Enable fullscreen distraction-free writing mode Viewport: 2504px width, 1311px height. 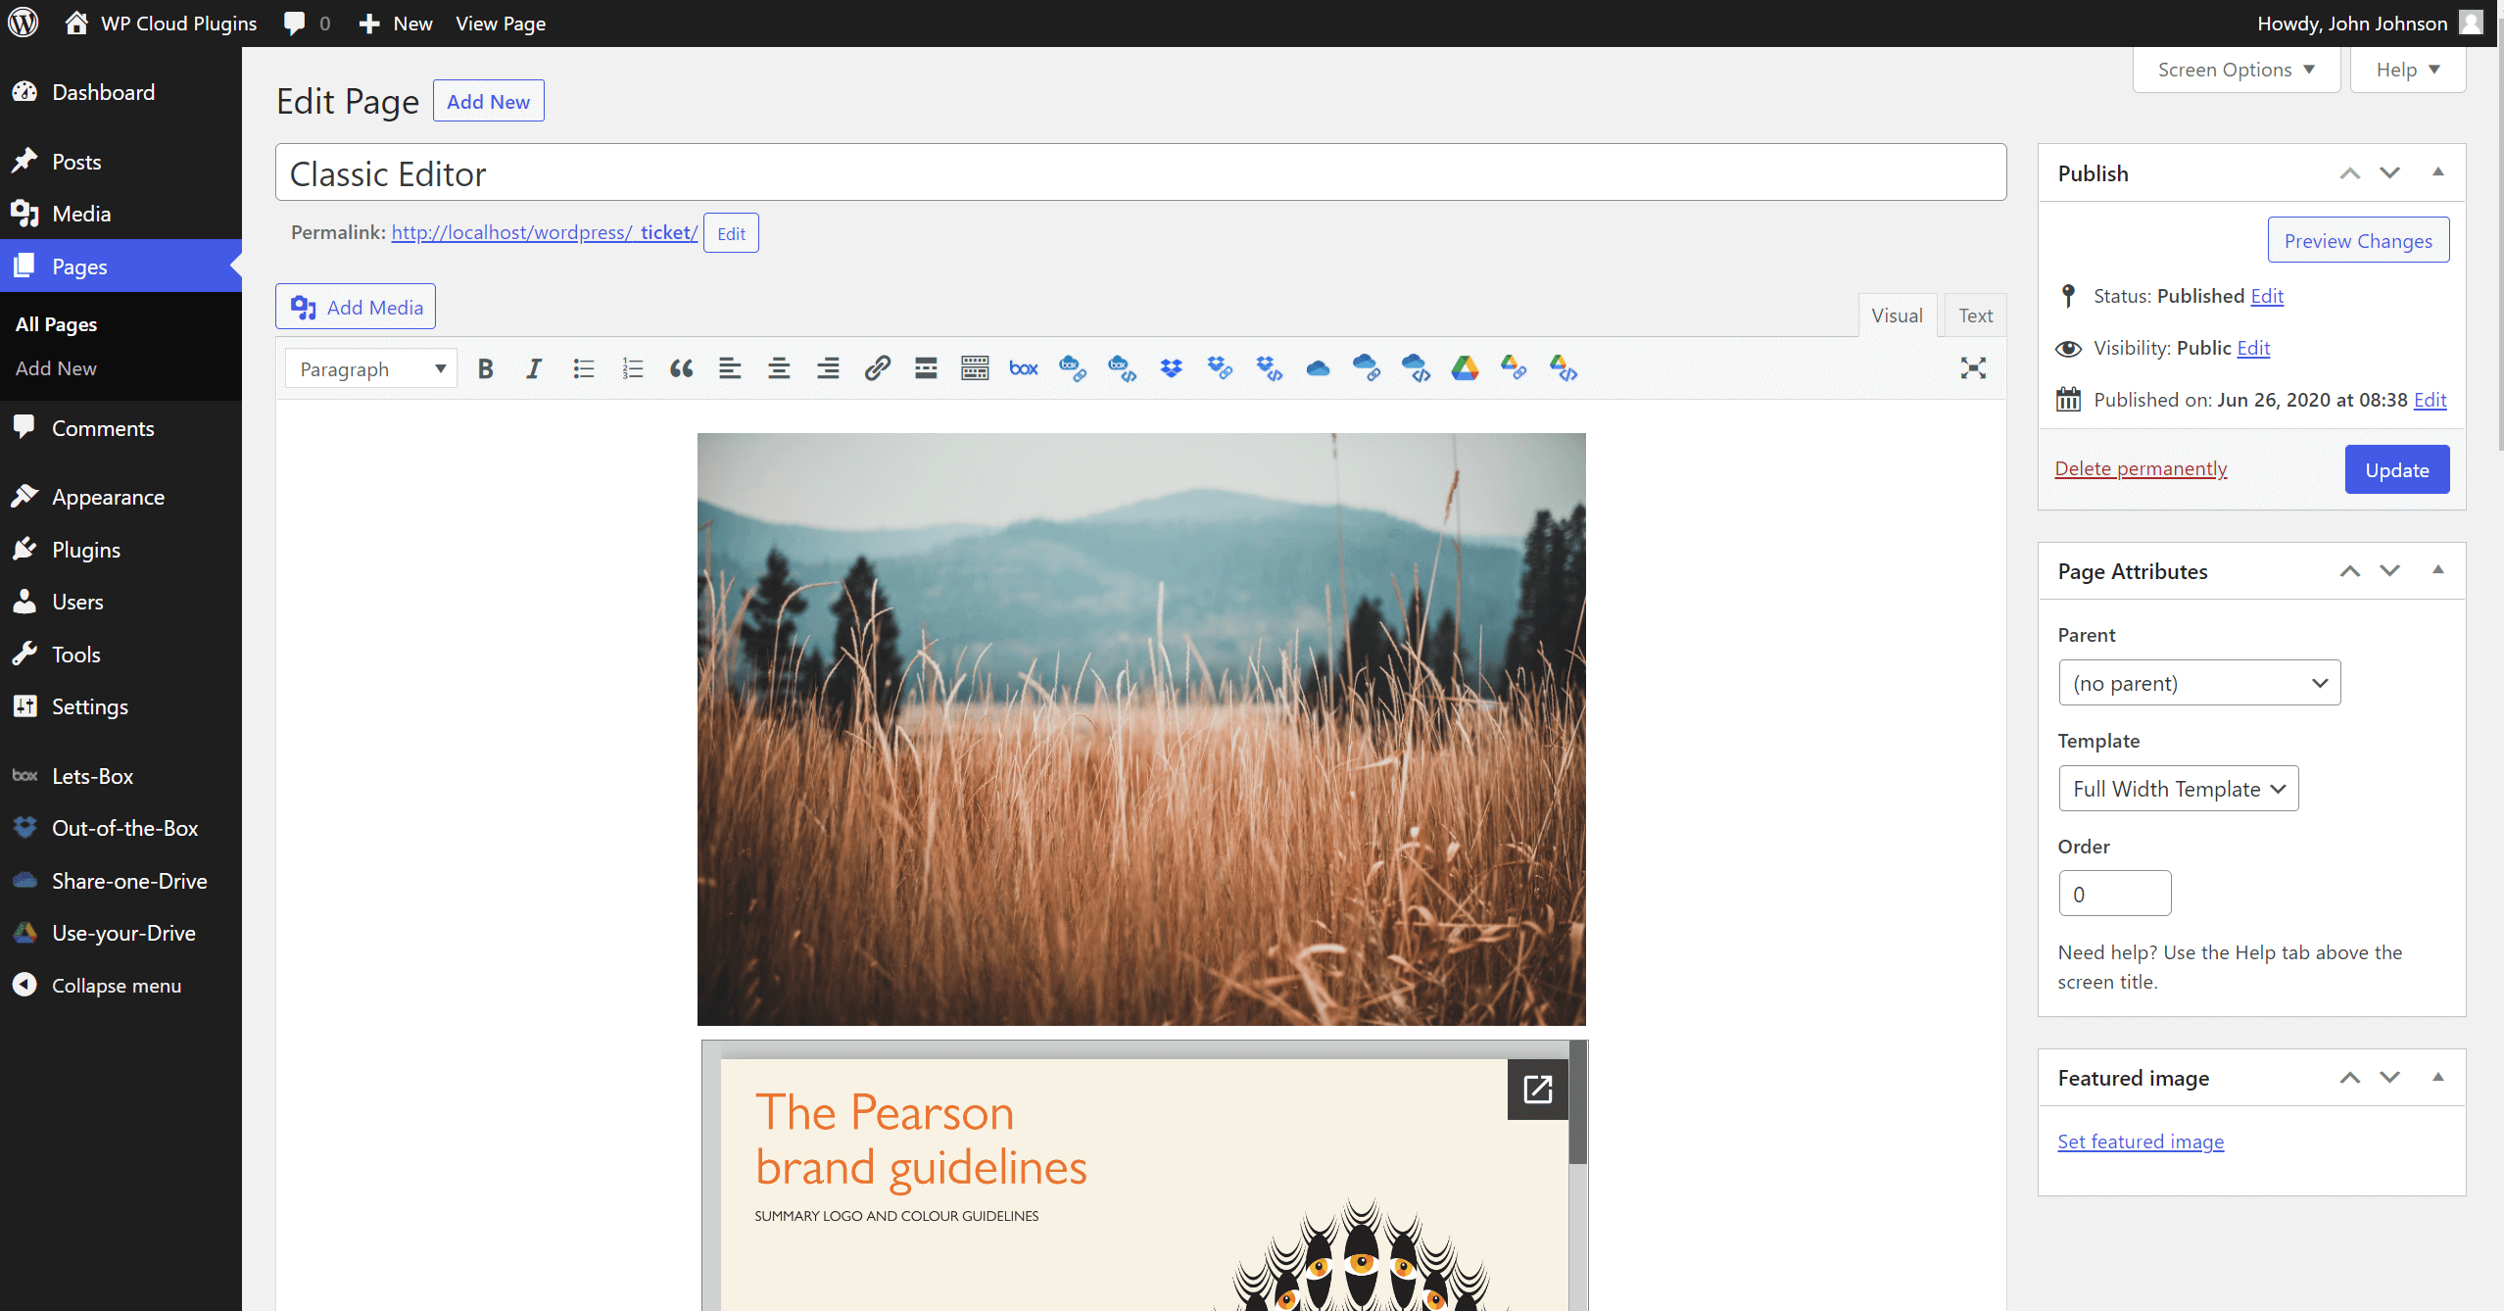pos(1973,368)
